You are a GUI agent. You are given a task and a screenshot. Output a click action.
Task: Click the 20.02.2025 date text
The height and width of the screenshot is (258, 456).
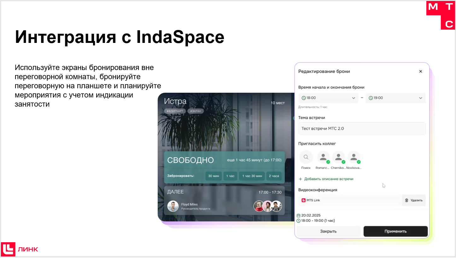point(311,215)
